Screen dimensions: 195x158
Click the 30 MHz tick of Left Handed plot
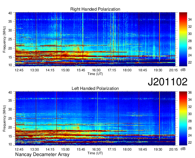[10, 109]
